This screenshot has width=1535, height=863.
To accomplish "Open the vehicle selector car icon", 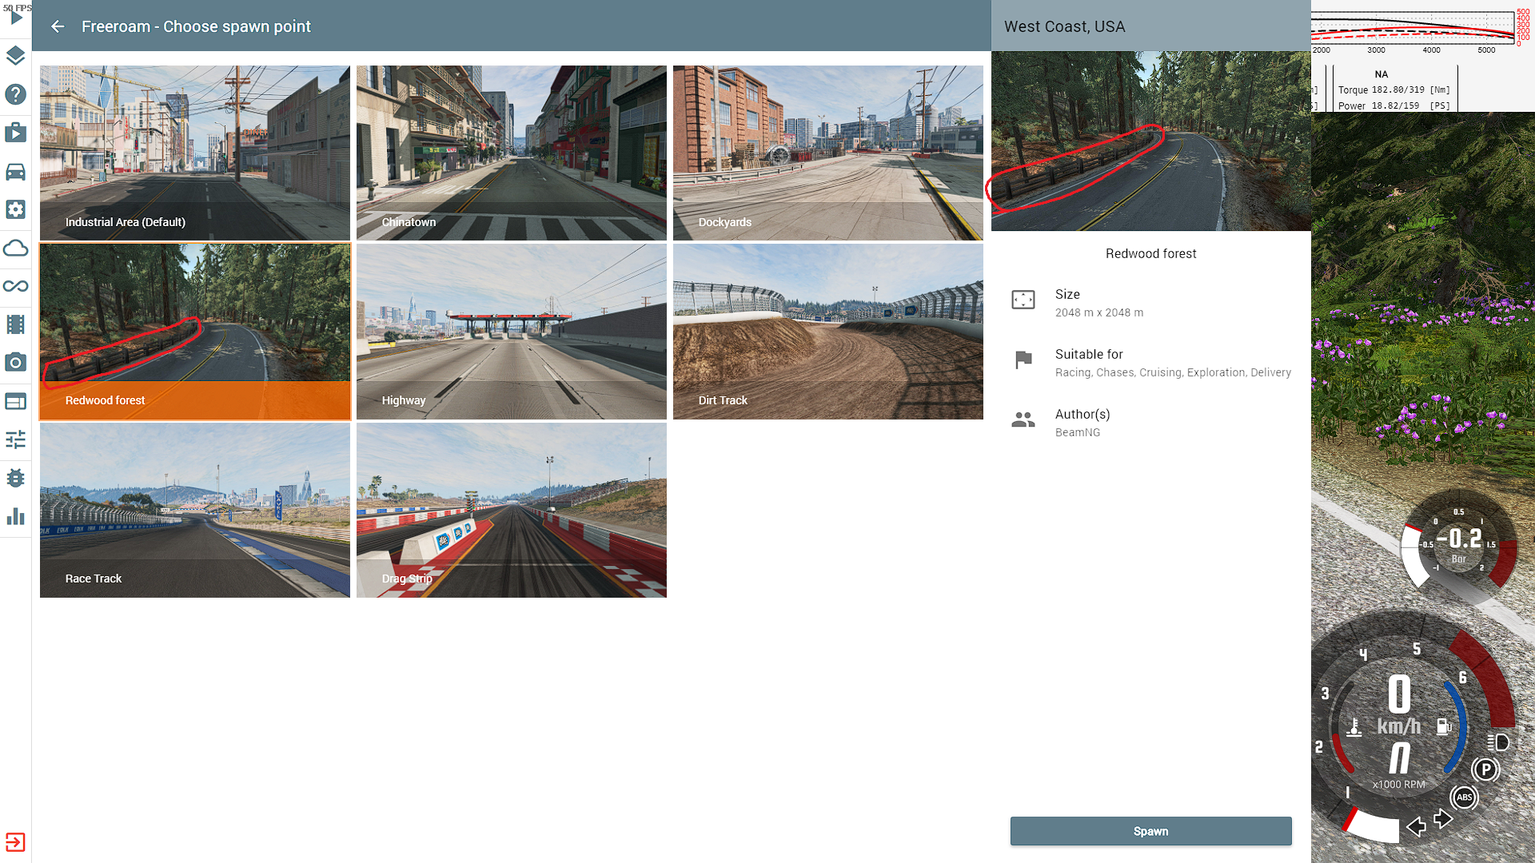I will coord(16,172).
